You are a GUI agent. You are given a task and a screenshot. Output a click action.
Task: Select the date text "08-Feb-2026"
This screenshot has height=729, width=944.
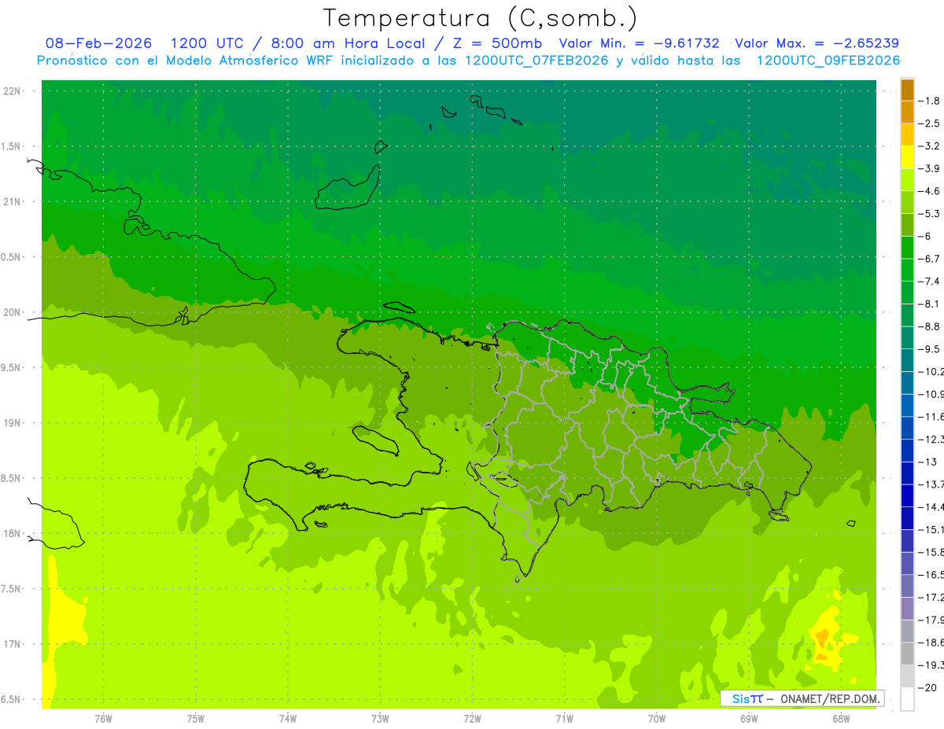point(99,43)
